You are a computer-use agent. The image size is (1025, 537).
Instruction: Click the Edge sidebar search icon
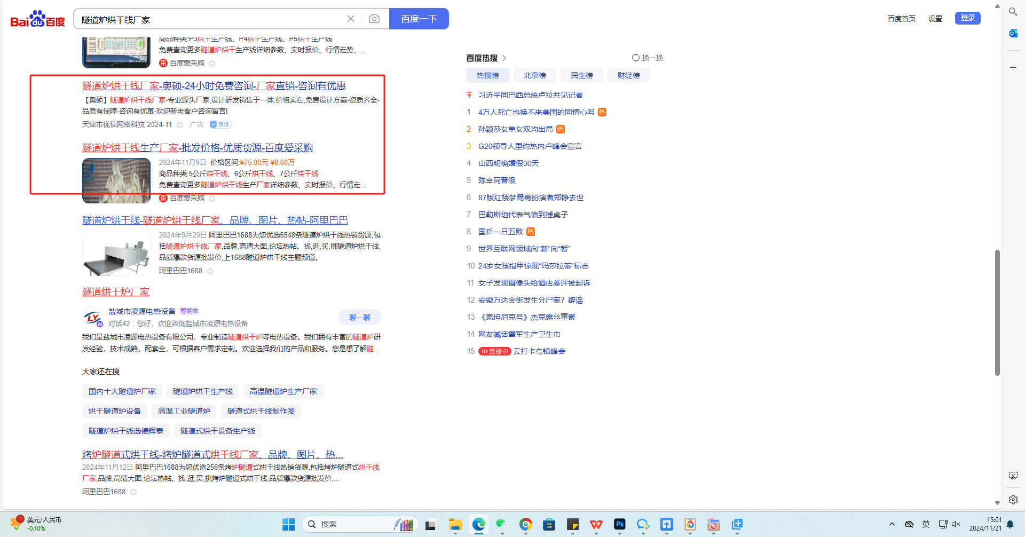pos(1013,11)
